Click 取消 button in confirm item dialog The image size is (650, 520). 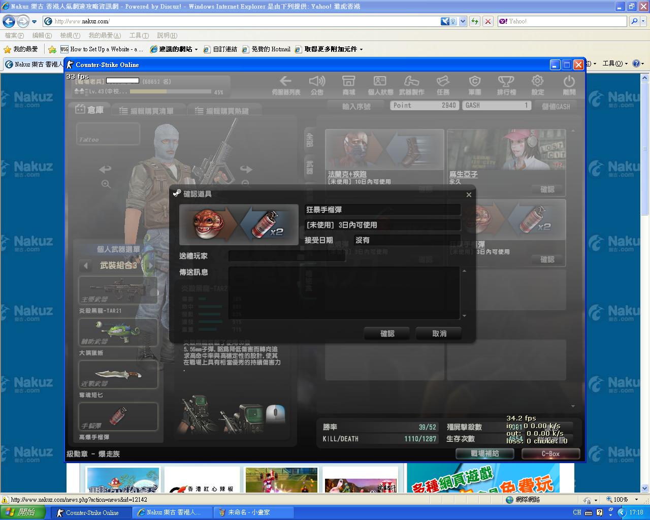click(439, 334)
